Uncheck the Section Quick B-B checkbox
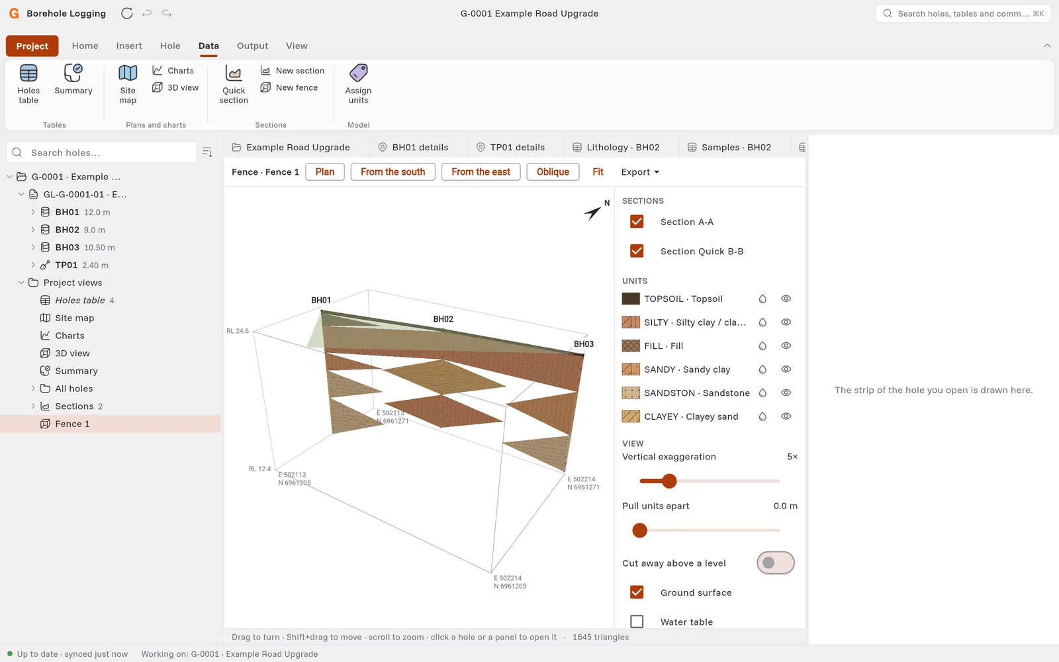Image resolution: width=1059 pixels, height=662 pixels. pos(637,251)
